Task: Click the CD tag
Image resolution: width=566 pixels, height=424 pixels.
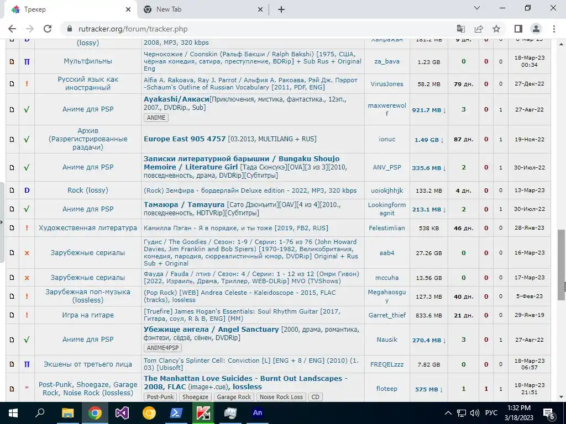Action: coord(315,397)
